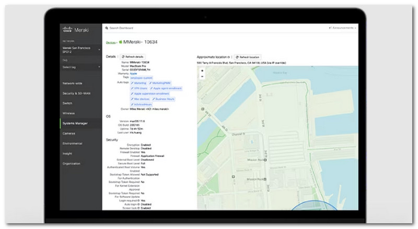Open the Select tag dropdown
The width and height of the screenshot is (418, 229).
81,67
